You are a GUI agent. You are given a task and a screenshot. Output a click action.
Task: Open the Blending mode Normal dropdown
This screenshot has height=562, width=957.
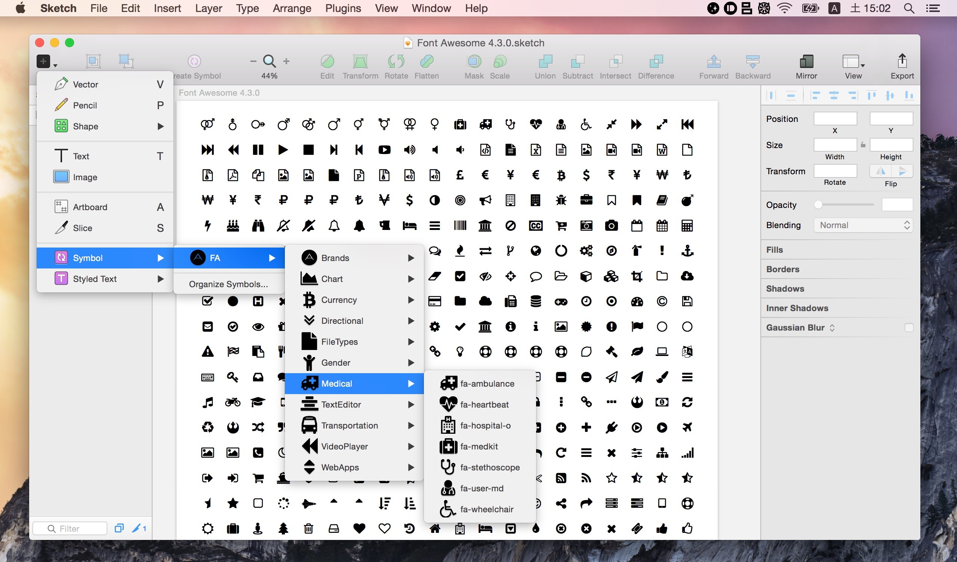click(x=863, y=225)
